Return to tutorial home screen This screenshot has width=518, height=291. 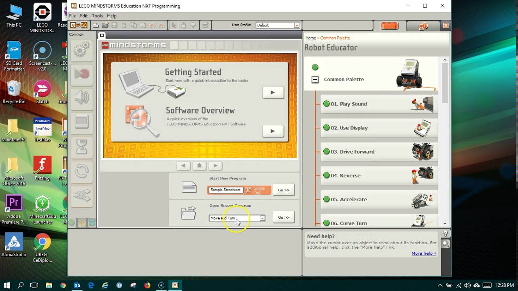click(x=199, y=165)
